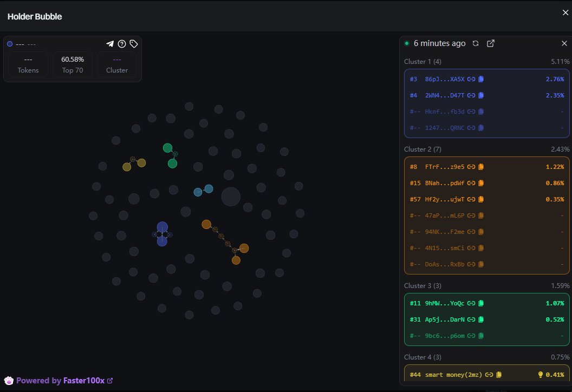Click the Cluster stat card
The image size is (572, 392).
pyautogui.click(x=117, y=64)
